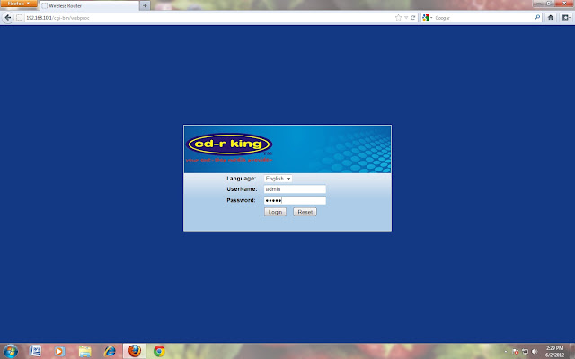
Task: Open the Windows Start menu
Action: tap(10, 351)
